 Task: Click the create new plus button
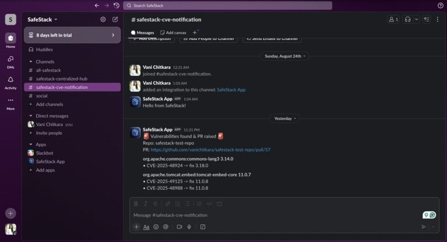[11, 213]
